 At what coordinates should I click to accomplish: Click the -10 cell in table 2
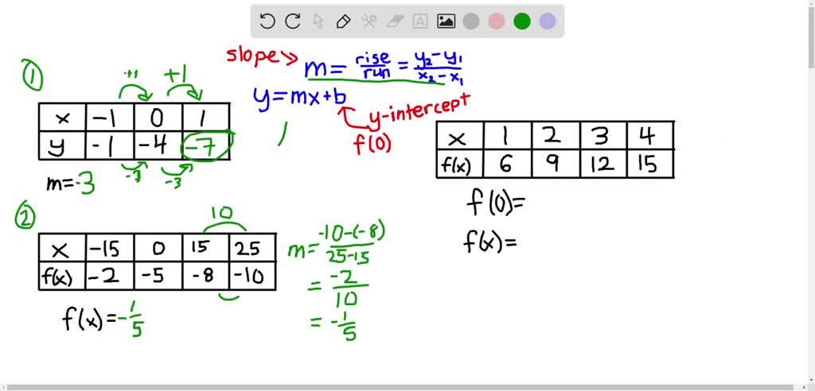point(252,277)
